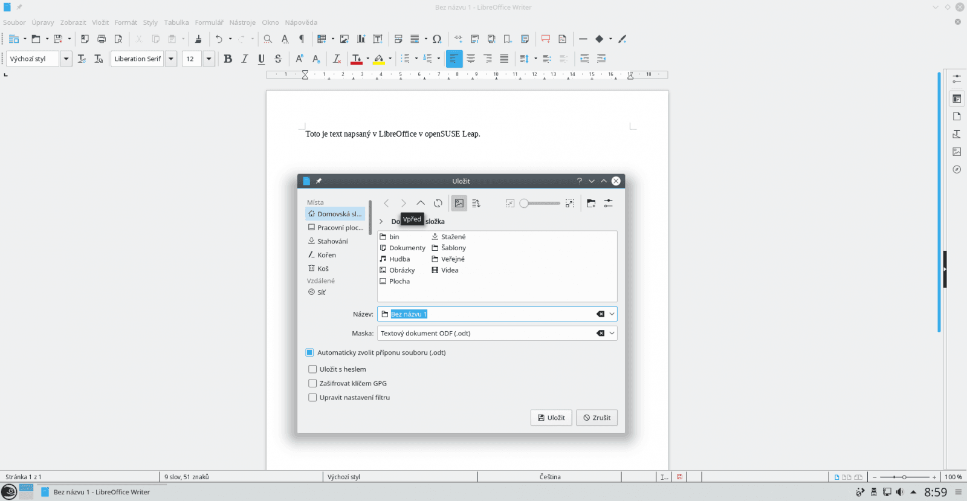Click the Uložit button

pos(551,418)
